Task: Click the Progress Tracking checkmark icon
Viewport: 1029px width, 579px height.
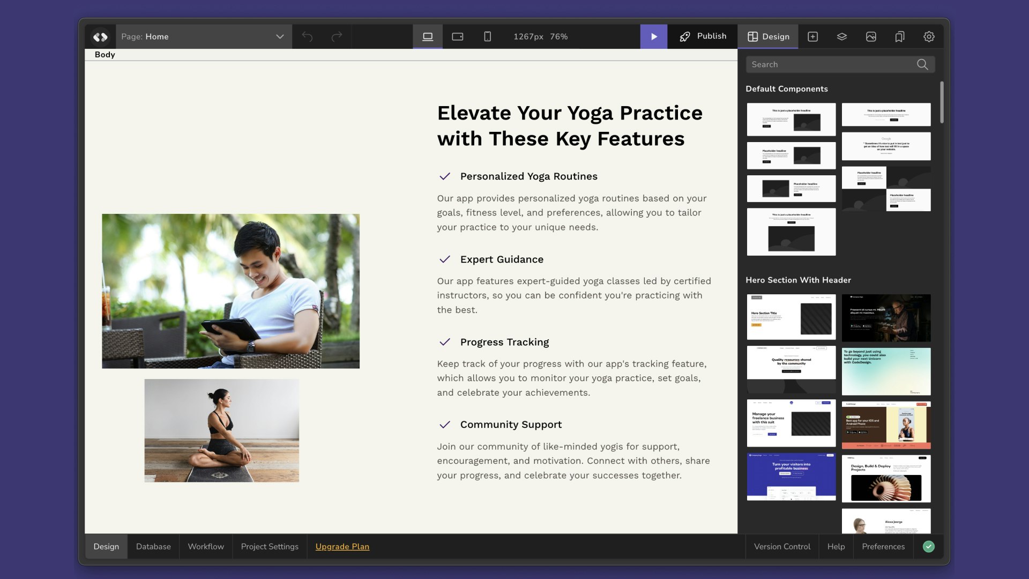Action: tap(445, 342)
